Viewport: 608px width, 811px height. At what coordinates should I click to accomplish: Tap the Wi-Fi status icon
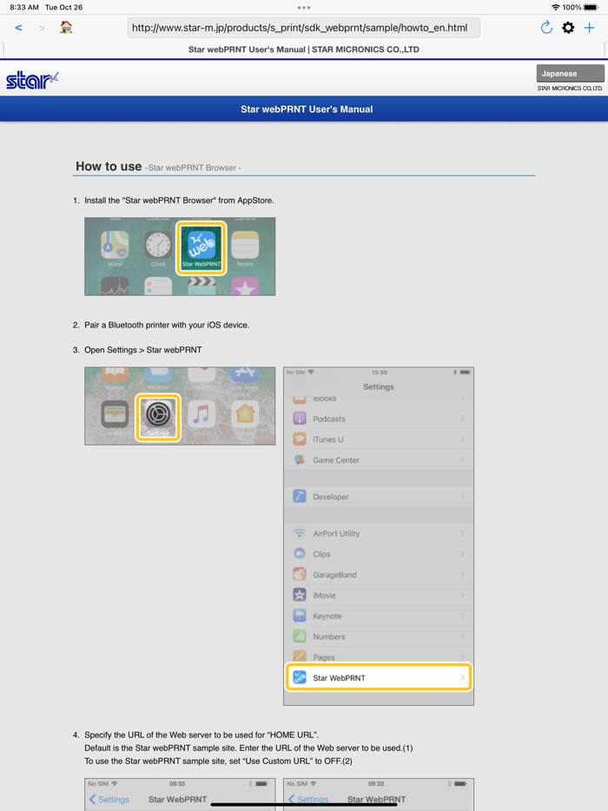pos(555,7)
